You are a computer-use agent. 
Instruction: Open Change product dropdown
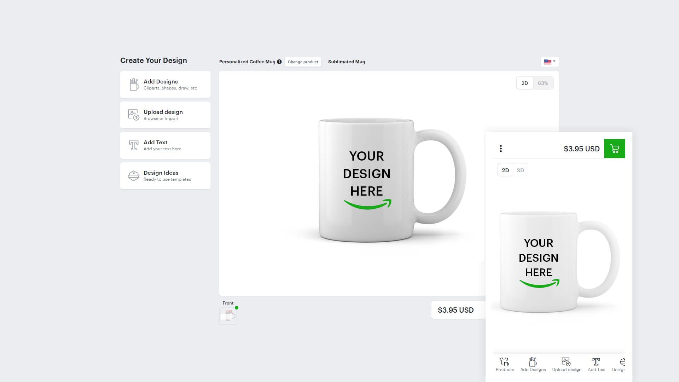303,62
